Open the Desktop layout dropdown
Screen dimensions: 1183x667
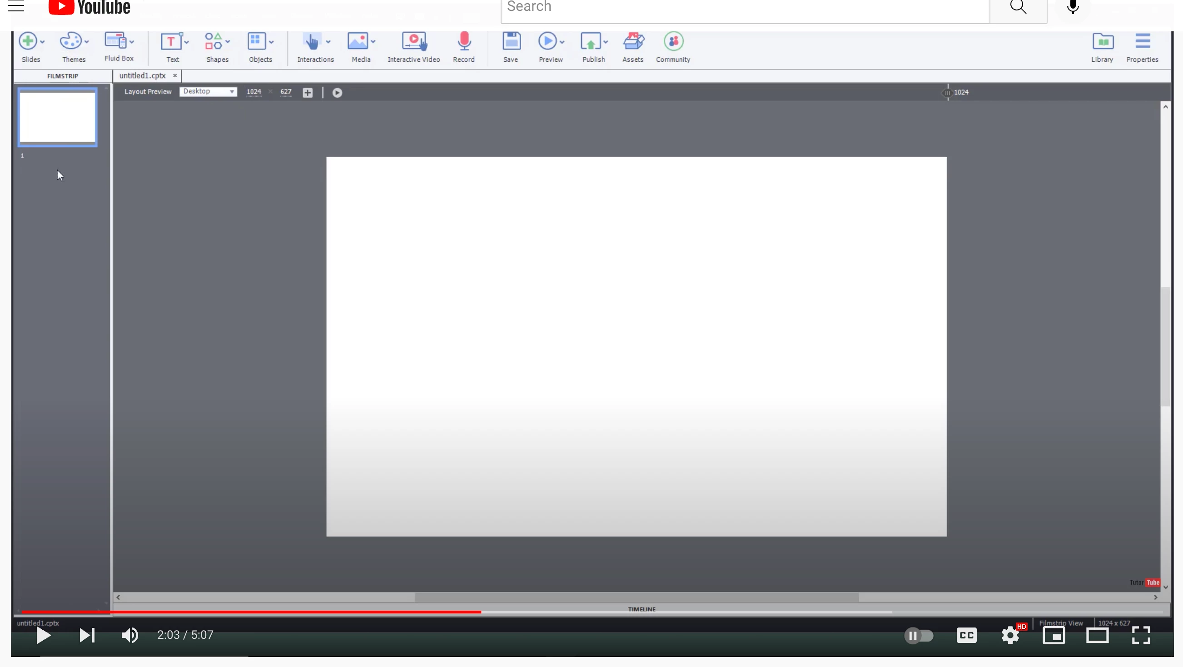pos(208,91)
